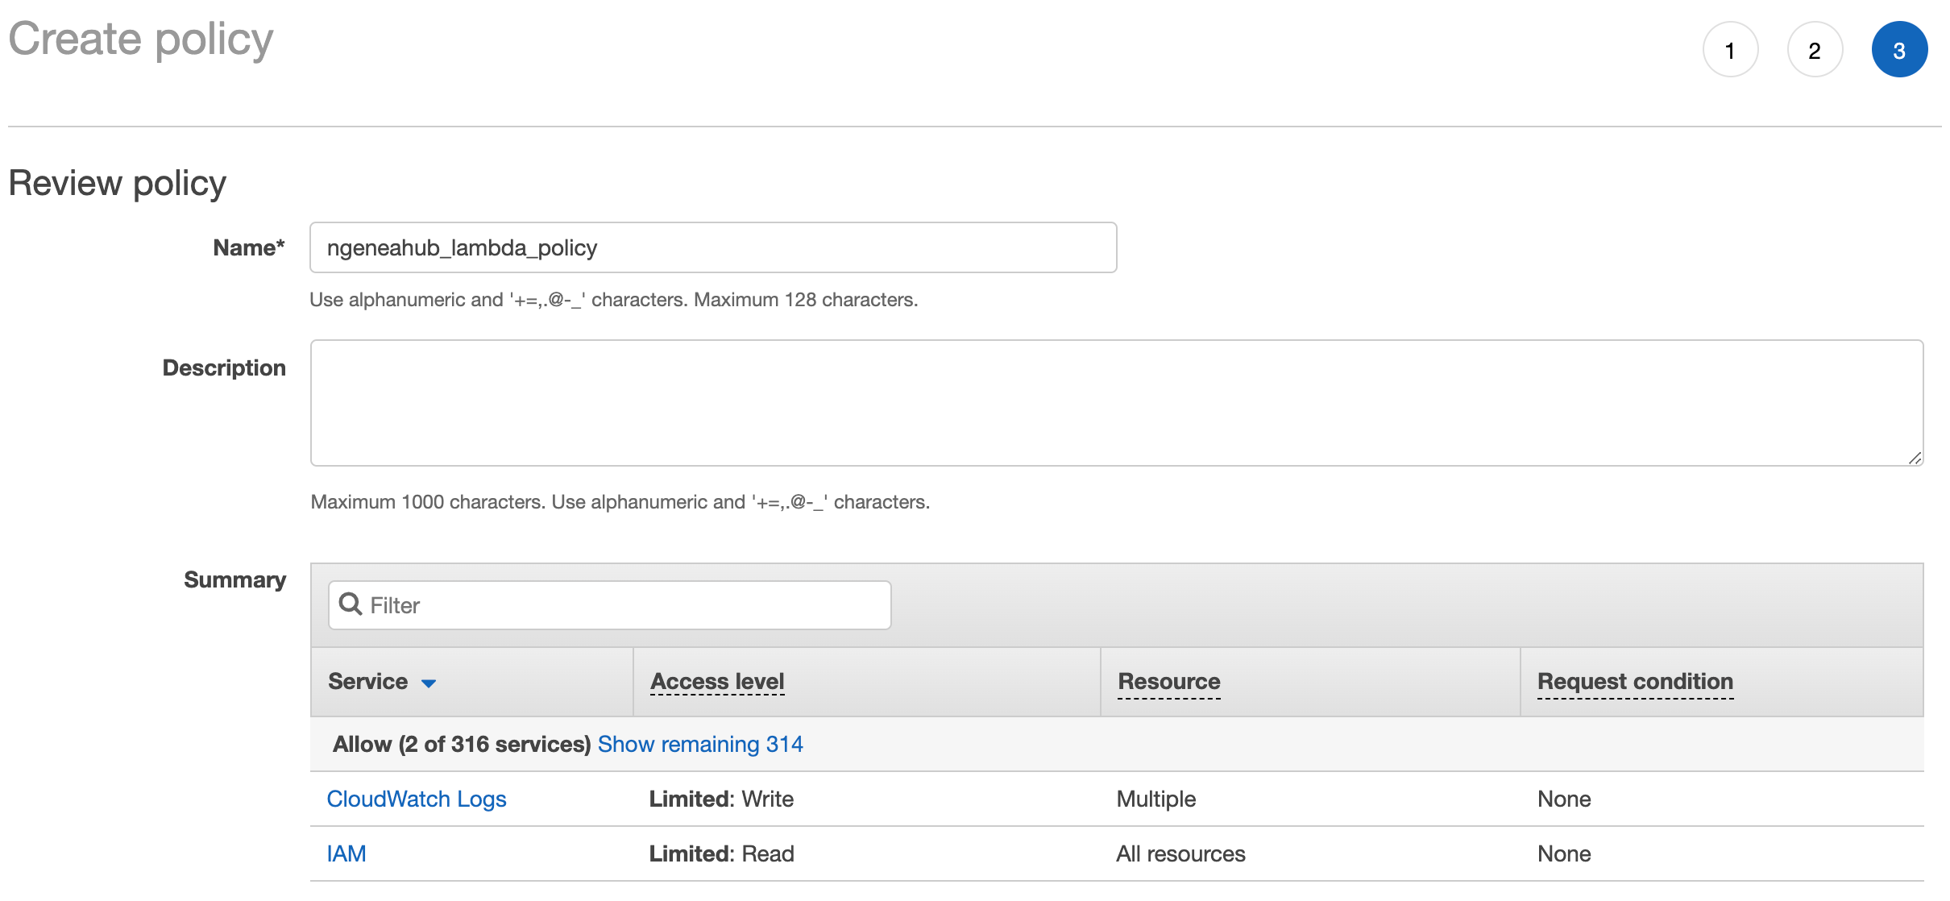Open the Show remaining 314 link
The width and height of the screenshot is (1950, 901).
coord(699,744)
